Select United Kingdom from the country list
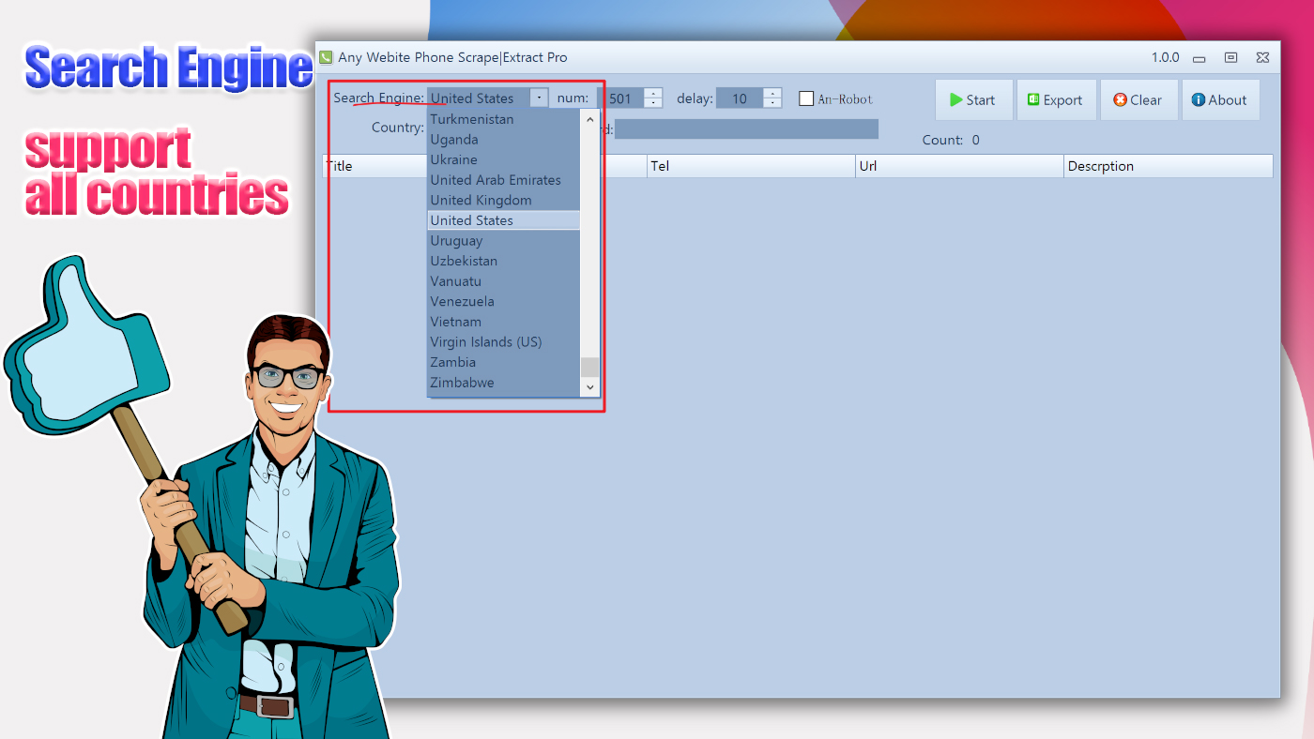This screenshot has height=739, width=1314. coord(481,200)
